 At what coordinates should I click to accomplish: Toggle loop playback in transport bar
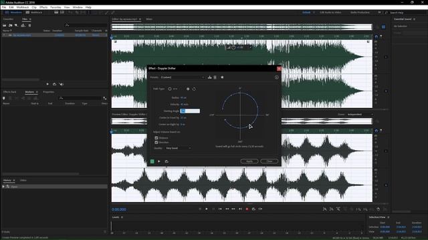[x=253, y=209]
